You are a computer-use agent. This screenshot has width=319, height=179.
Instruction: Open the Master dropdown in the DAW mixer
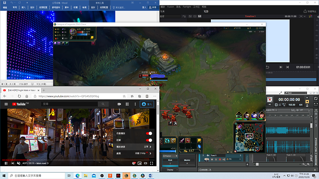pyautogui.click(x=170, y=156)
